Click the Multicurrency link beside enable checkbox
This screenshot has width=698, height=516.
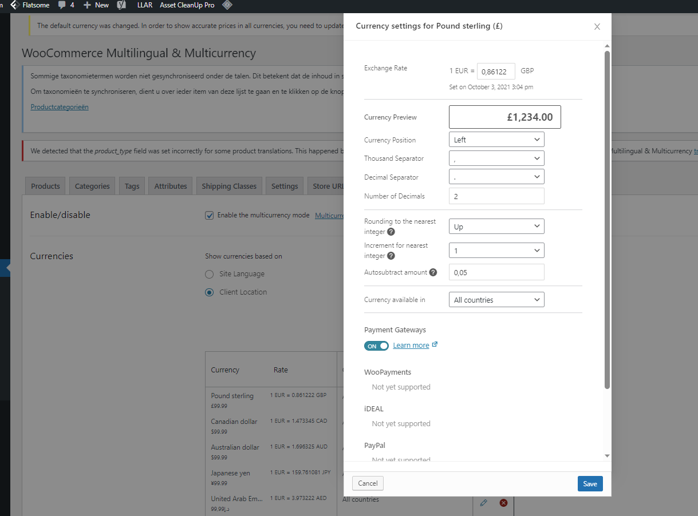tap(329, 216)
